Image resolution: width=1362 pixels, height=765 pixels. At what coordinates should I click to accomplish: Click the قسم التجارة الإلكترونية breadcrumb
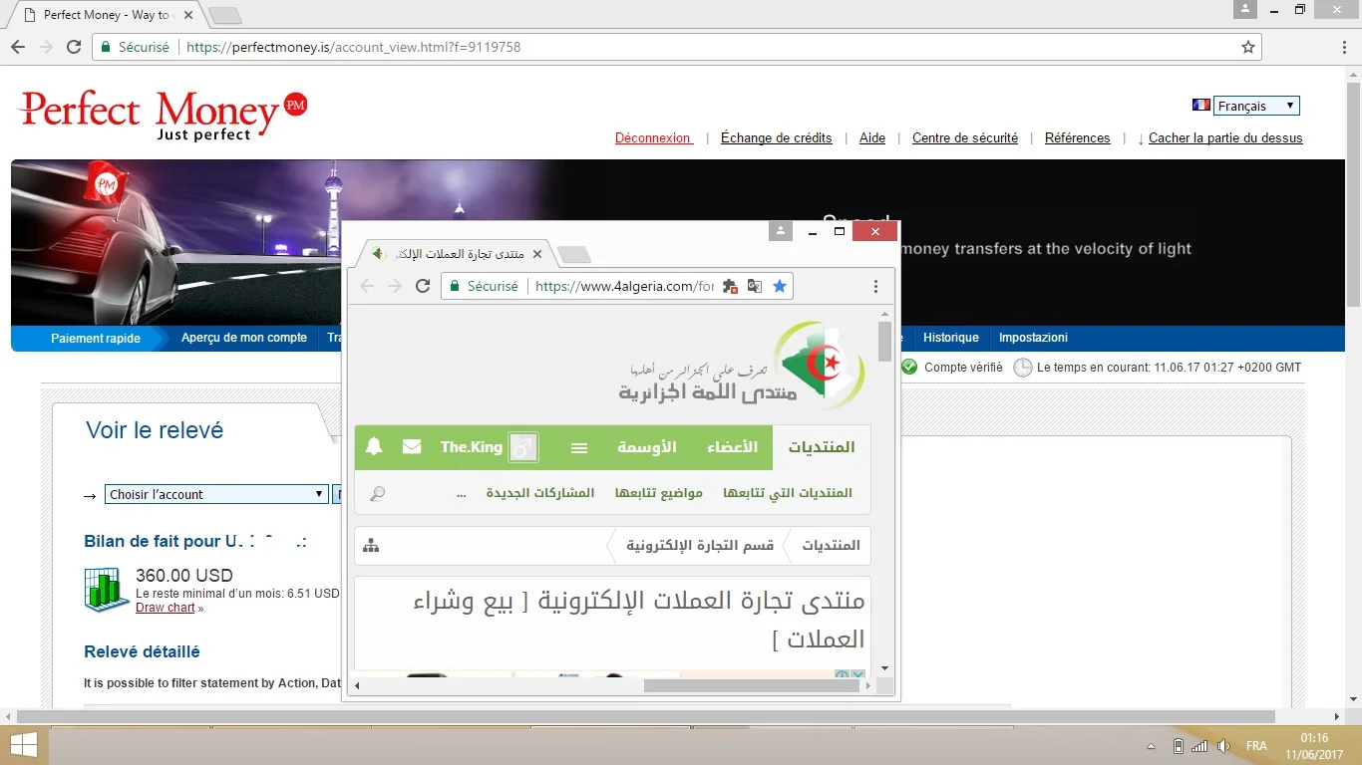(x=700, y=546)
